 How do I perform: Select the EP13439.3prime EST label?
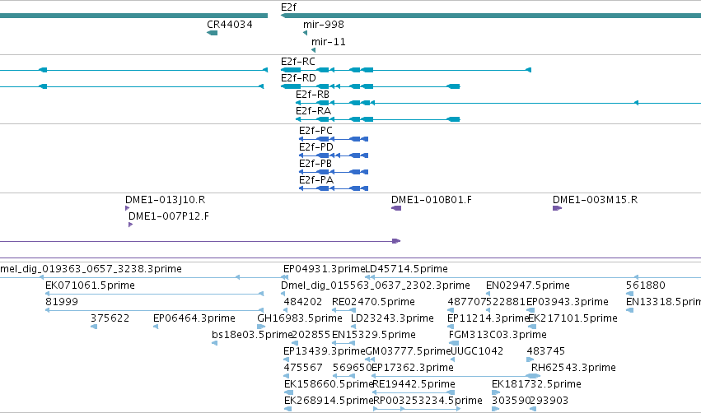[325, 352]
